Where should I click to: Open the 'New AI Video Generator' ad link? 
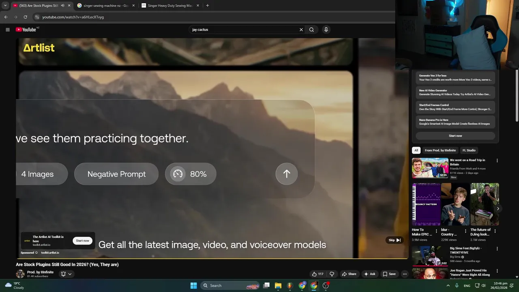point(455,92)
